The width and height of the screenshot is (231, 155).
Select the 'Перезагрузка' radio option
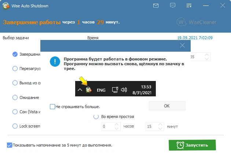click(x=15, y=69)
